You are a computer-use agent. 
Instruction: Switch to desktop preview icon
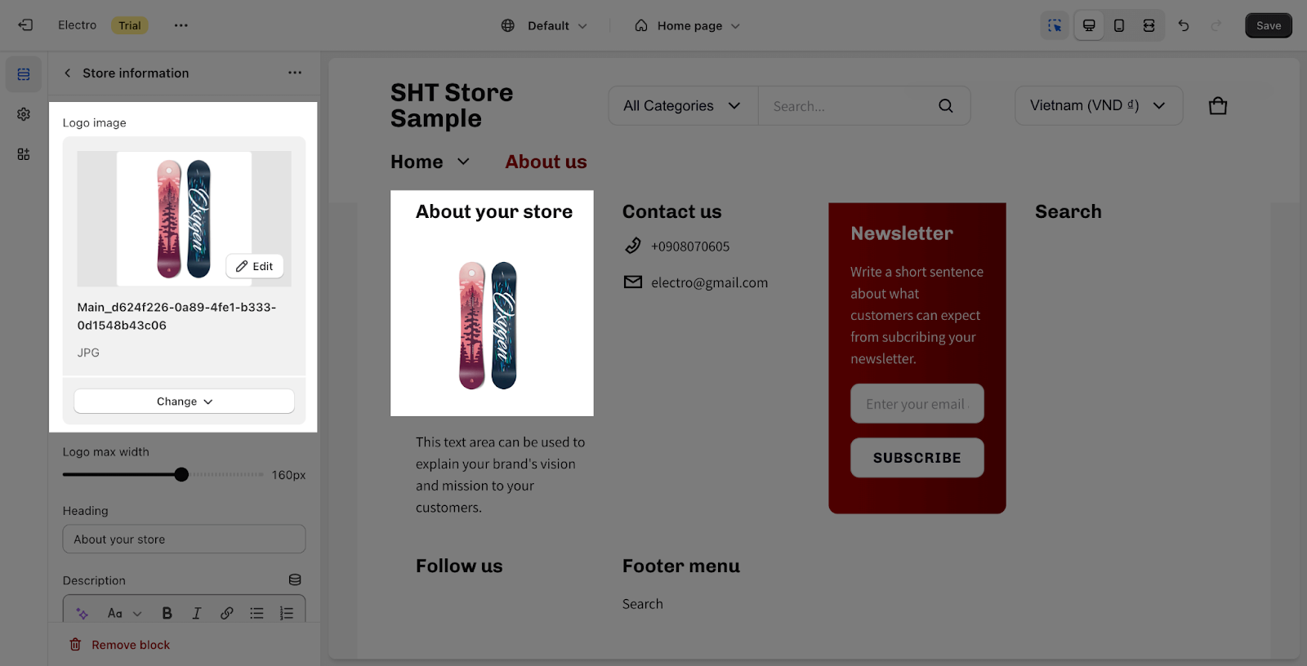[x=1089, y=25]
